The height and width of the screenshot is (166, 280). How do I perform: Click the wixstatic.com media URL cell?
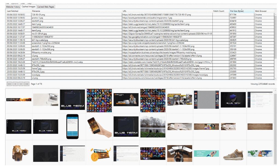click(167, 62)
